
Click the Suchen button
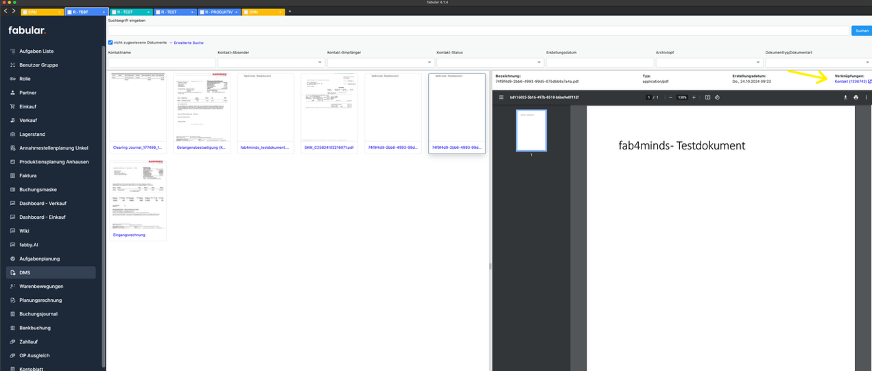click(861, 31)
